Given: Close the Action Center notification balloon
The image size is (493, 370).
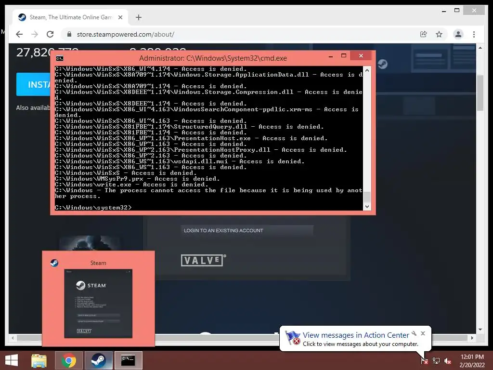Looking at the screenshot, I should point(423,333).
